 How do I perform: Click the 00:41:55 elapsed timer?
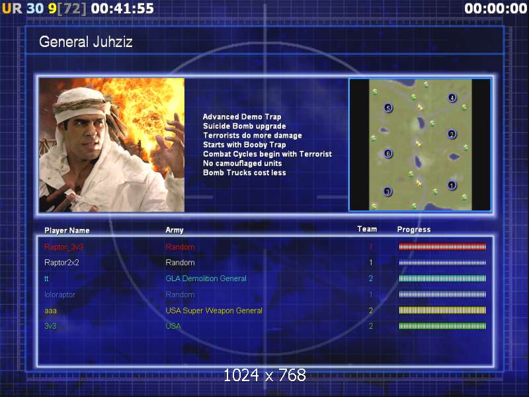click(122, 9)
